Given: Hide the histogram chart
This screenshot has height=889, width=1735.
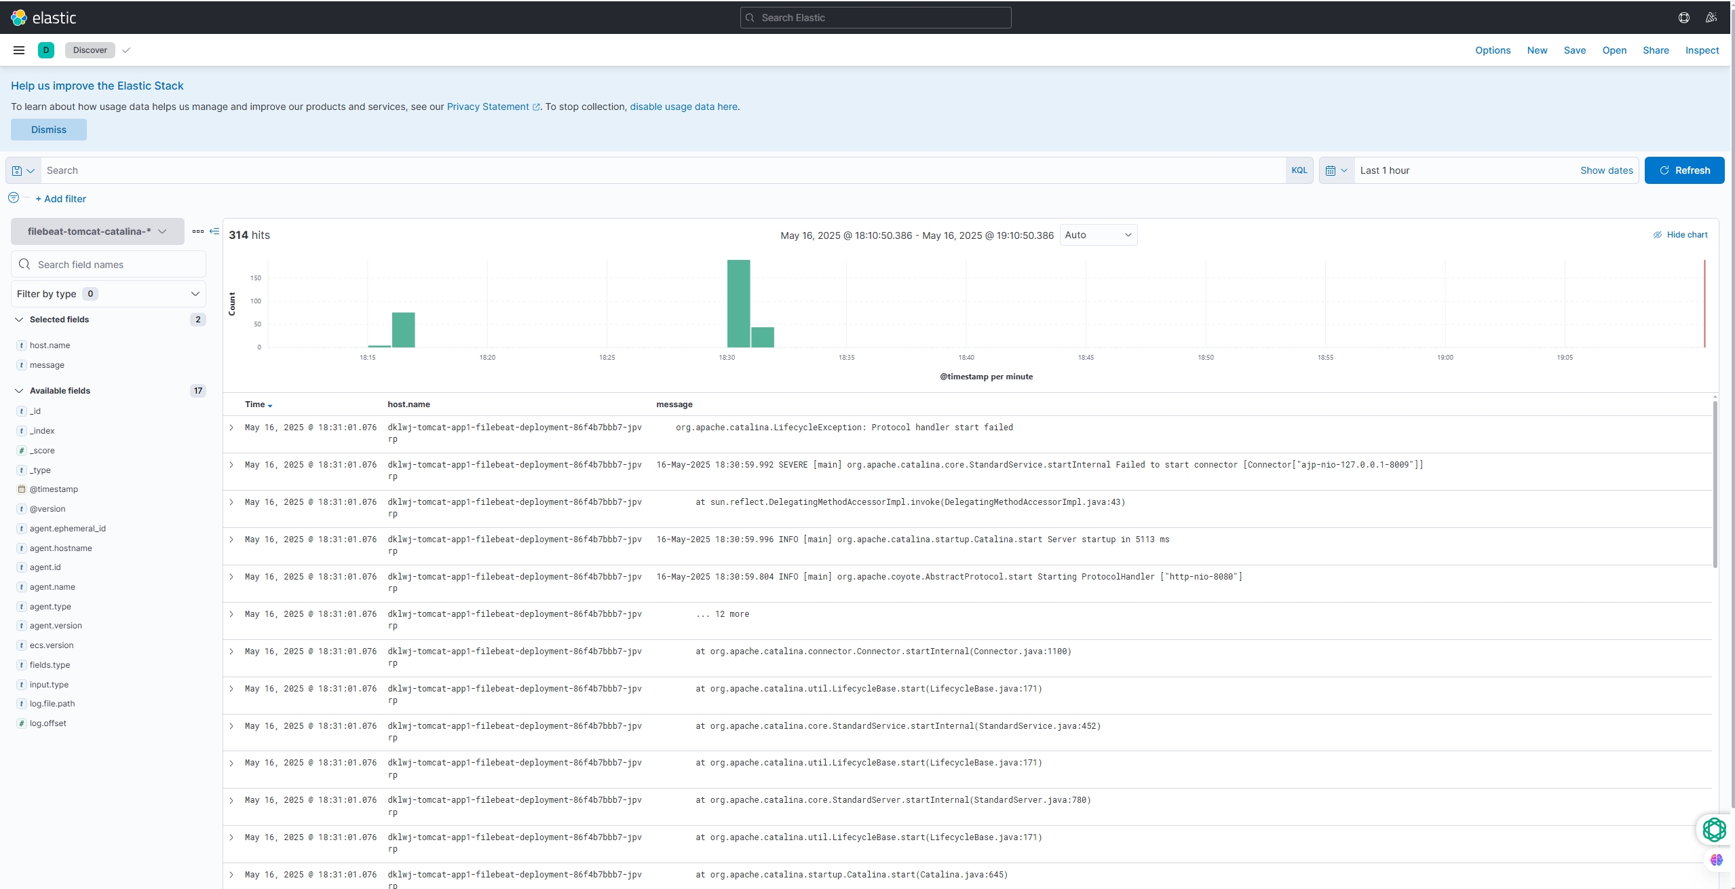Looking at the screenshot, I should coord(1680,235).
